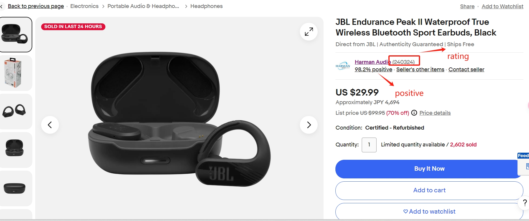The height and width of the screenshot is (221, 529).
Task: Open the help question mark icon
Action: (x=525, y=203)
